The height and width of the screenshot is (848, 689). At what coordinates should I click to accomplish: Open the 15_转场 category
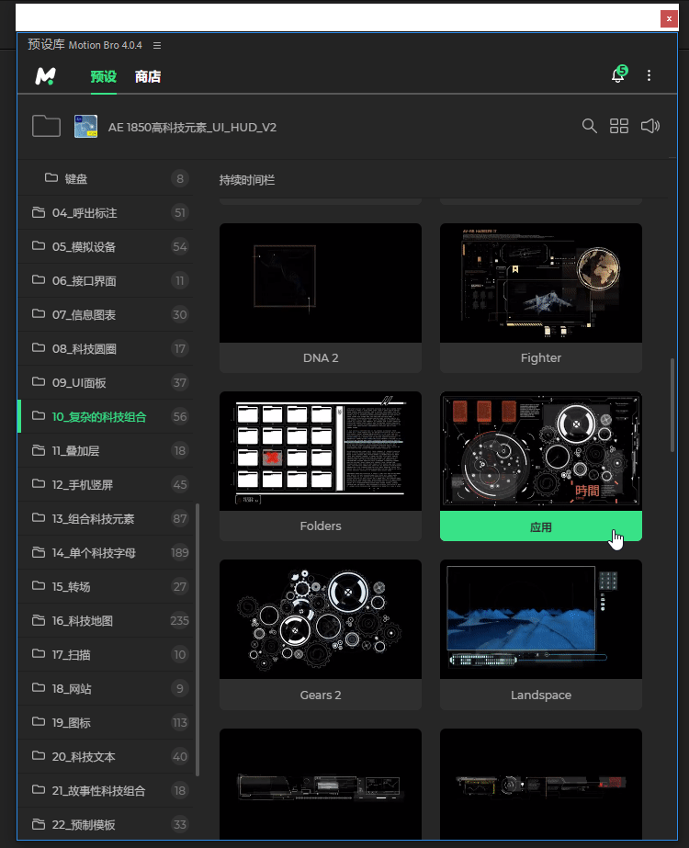[x=106, y=587]
